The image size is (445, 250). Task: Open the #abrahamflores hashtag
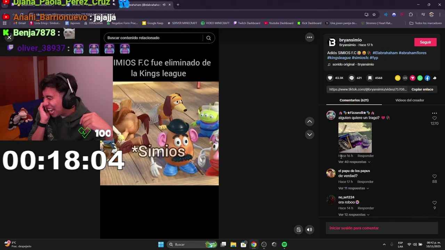[412, 53]
